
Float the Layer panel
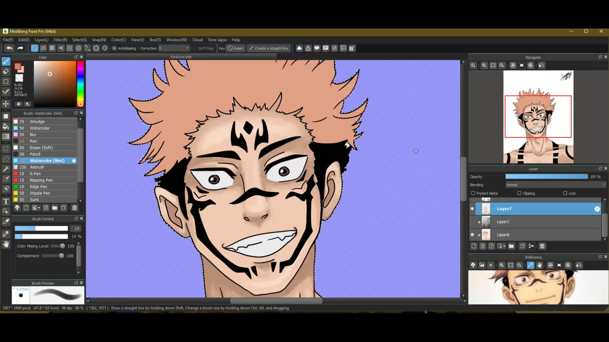(600, 168)
